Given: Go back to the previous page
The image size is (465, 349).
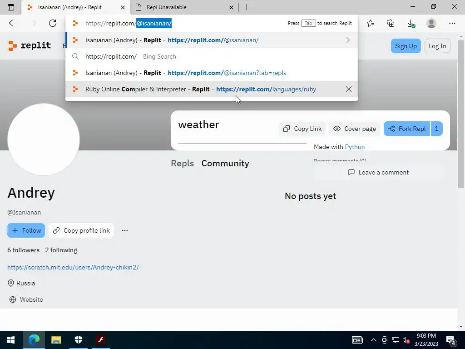Looking at the screenshot, I should (12, 23).
